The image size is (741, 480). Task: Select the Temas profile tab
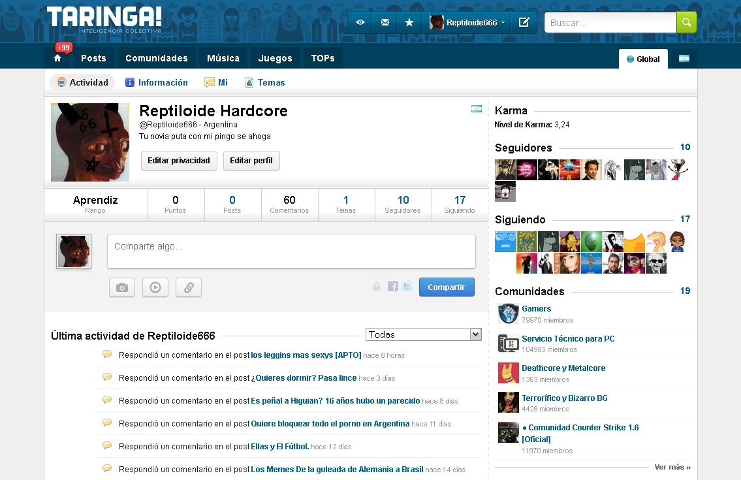click(265, 82)
